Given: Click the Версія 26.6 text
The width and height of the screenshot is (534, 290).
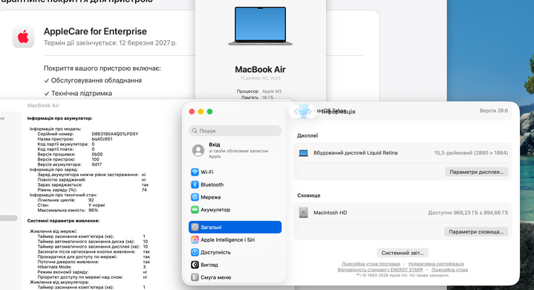Looking at the screenshot, I should (494, 111).
